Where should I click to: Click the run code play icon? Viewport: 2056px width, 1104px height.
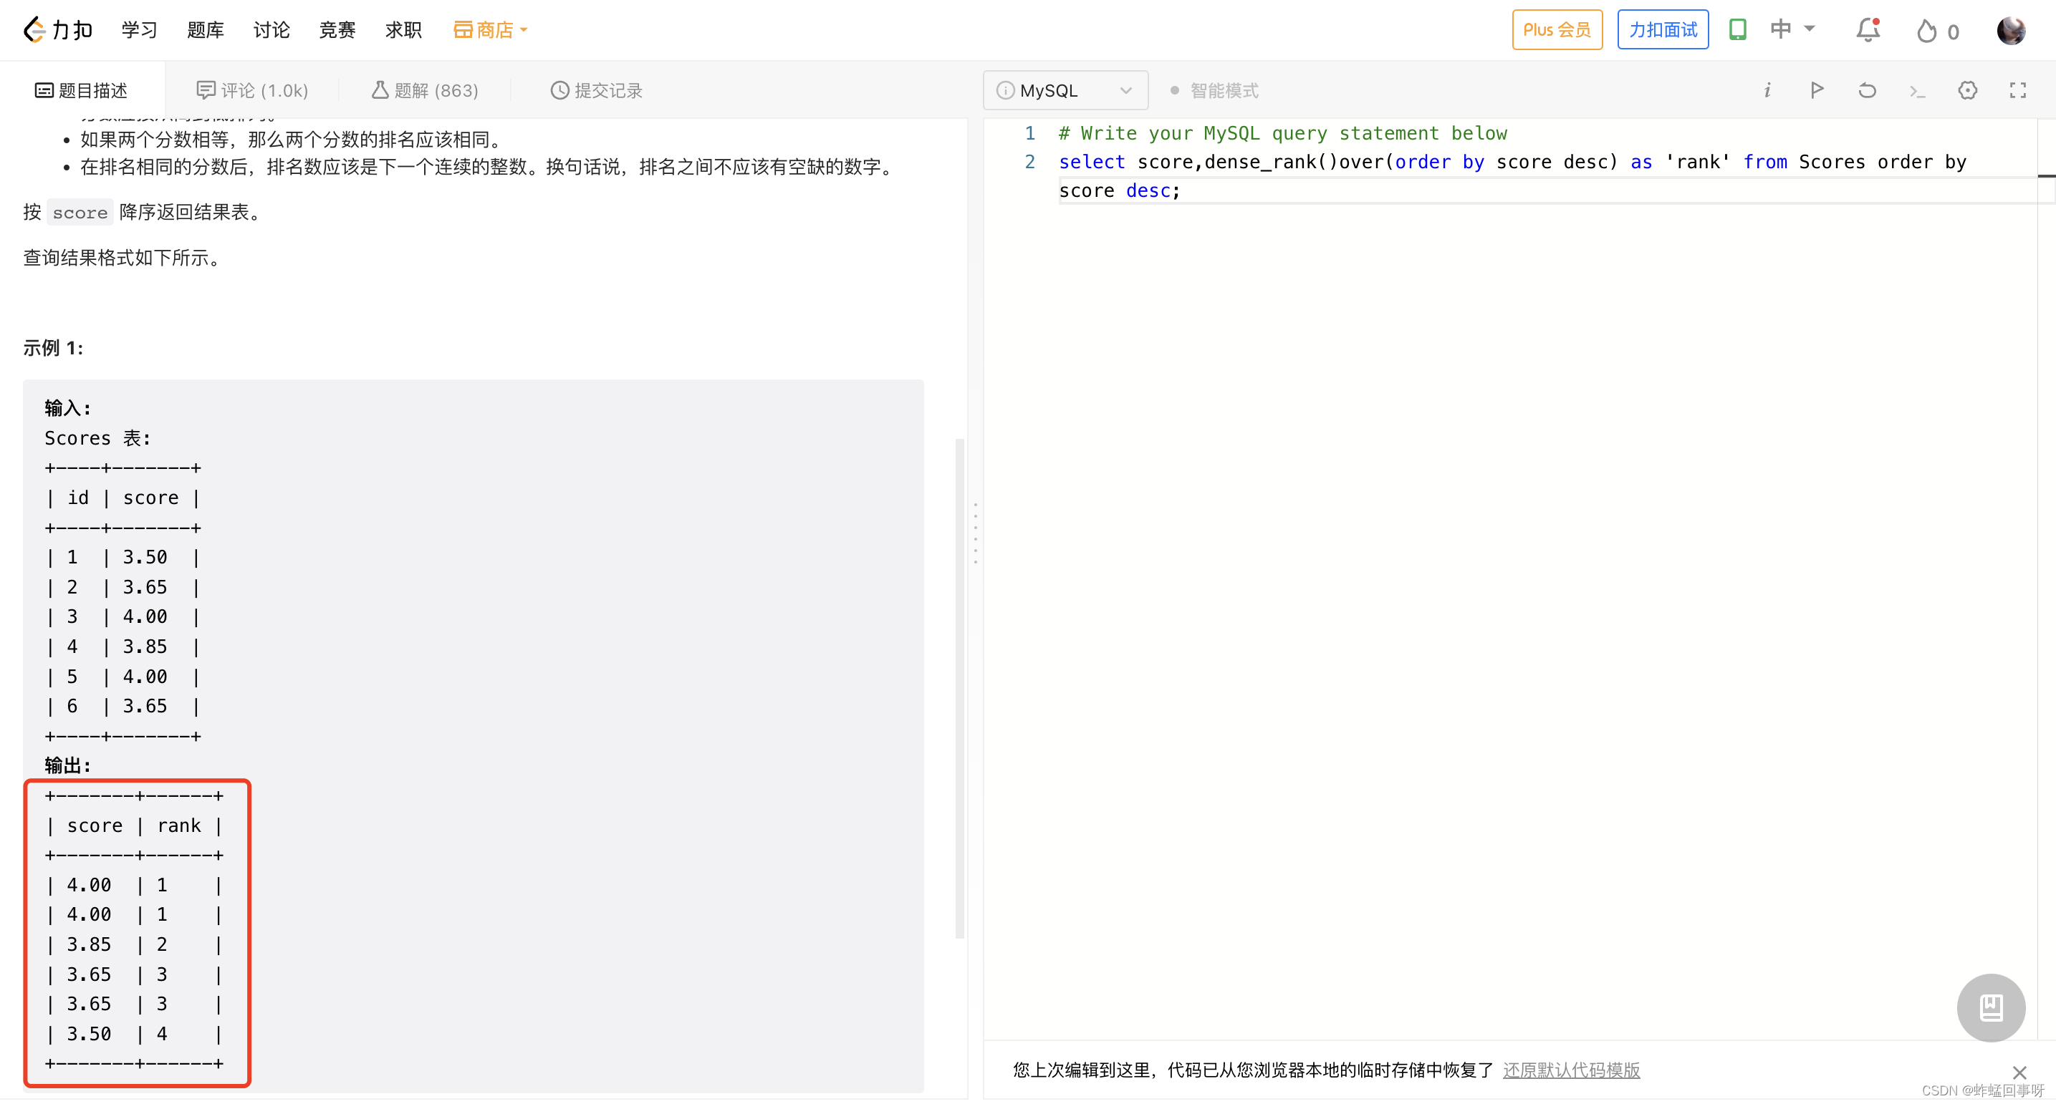(x=1817, y=90)
